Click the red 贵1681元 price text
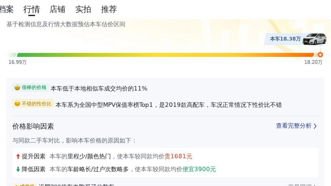This screenshot has height=186, width=331. (x=178, y=157)
